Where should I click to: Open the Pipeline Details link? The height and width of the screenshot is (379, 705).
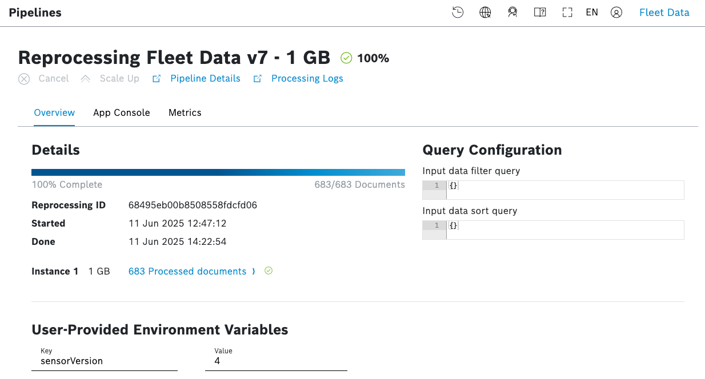(205, 79)
